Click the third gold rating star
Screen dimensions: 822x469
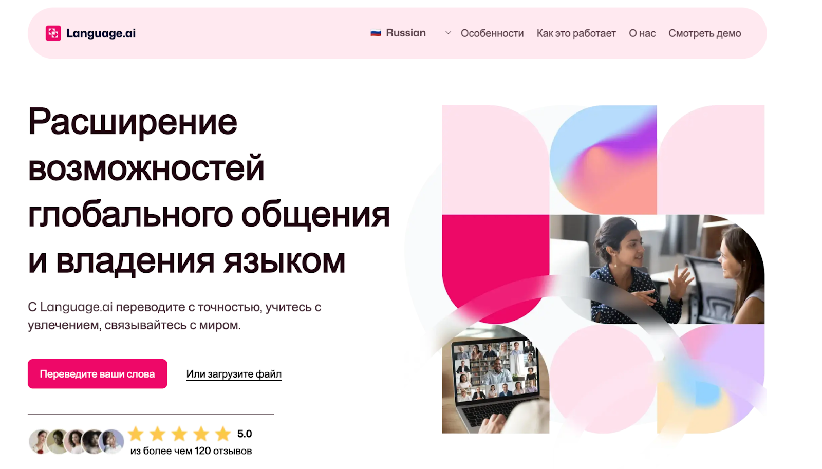pos(179,434)
